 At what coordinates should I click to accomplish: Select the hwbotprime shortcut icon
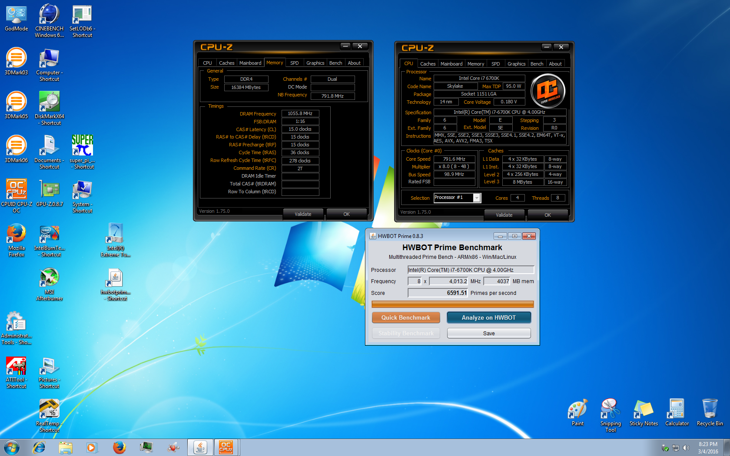click(115, 284)
